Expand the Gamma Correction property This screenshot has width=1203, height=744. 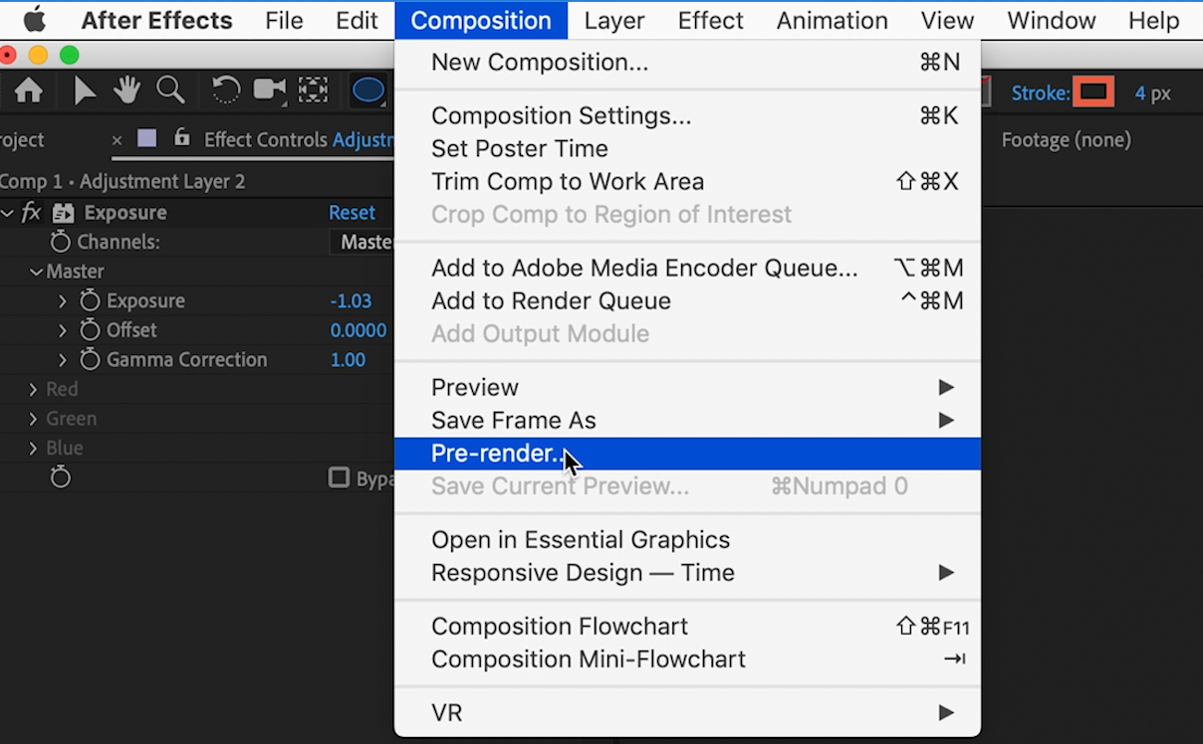click(62, 359)
